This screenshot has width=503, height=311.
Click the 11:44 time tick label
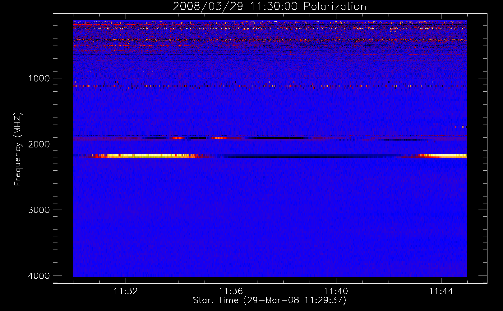(x=441, y=291)
